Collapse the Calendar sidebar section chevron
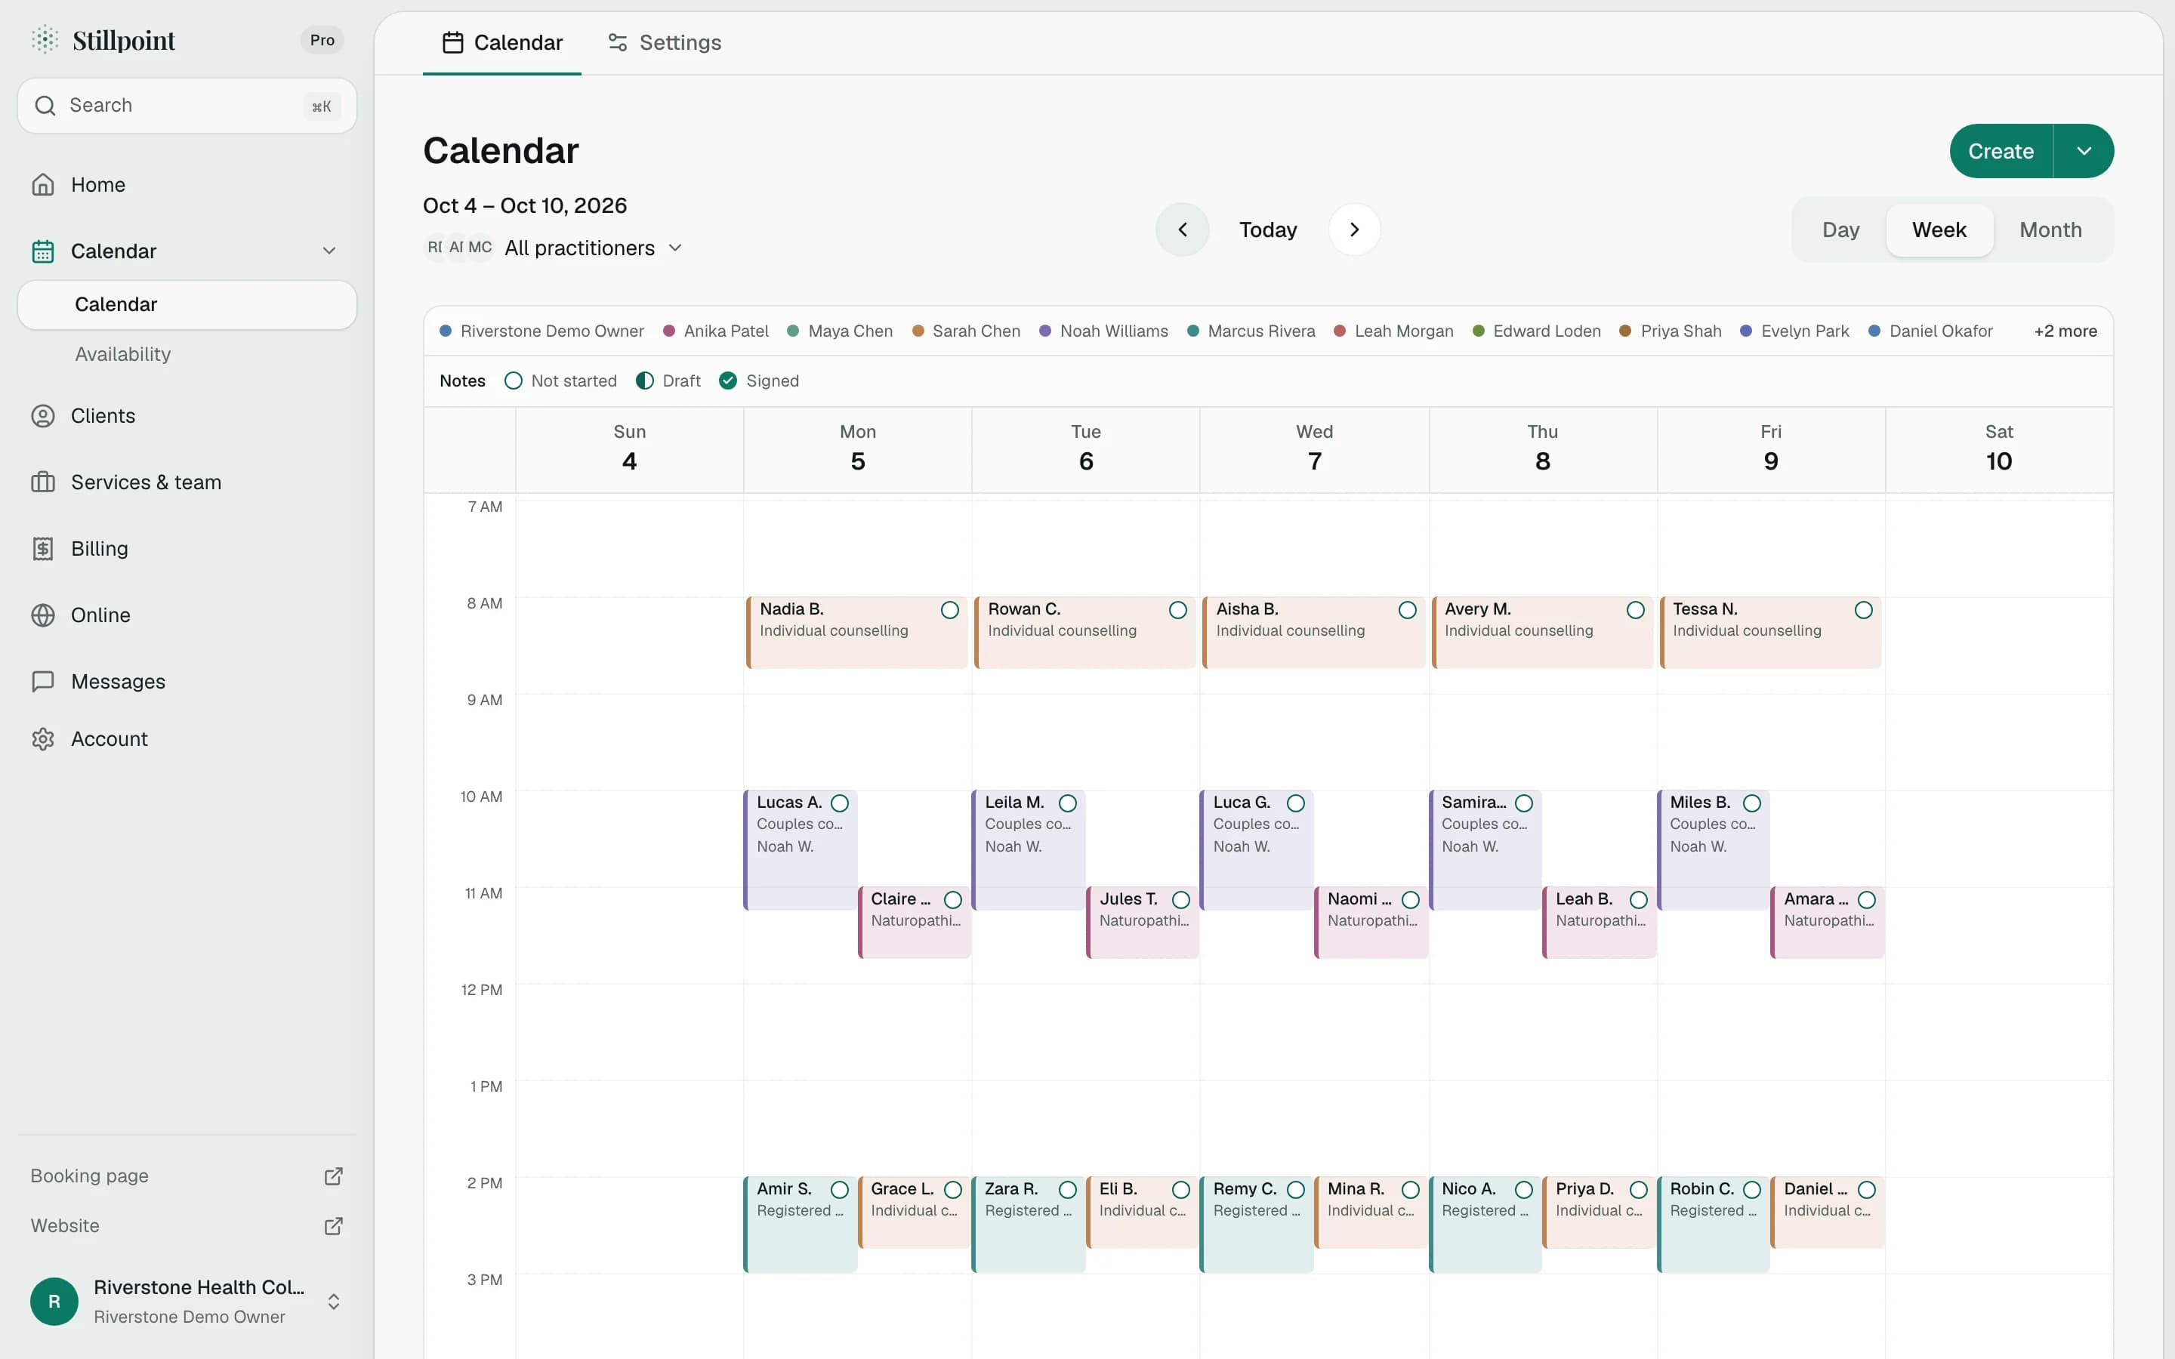2175x1359 pixels. pos(329,251)
